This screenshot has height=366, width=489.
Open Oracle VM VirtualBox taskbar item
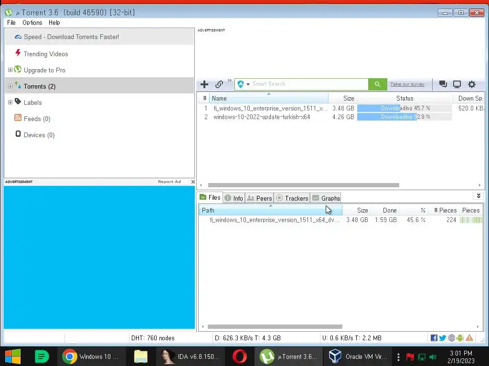358,356
